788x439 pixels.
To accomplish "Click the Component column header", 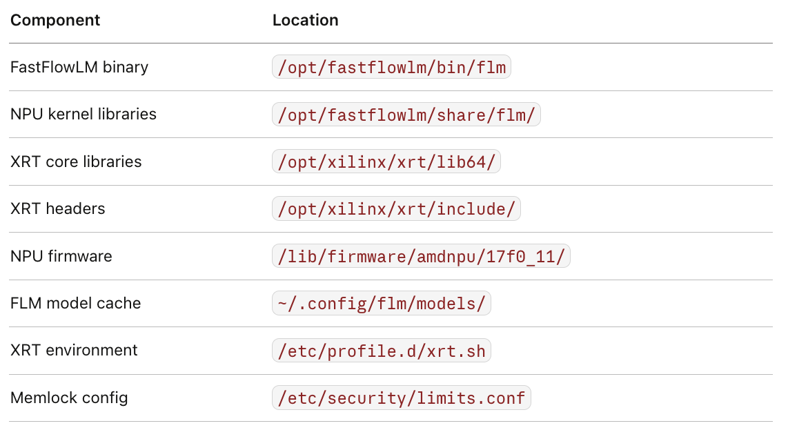I will pyautogui.click(x=55, y=20).
